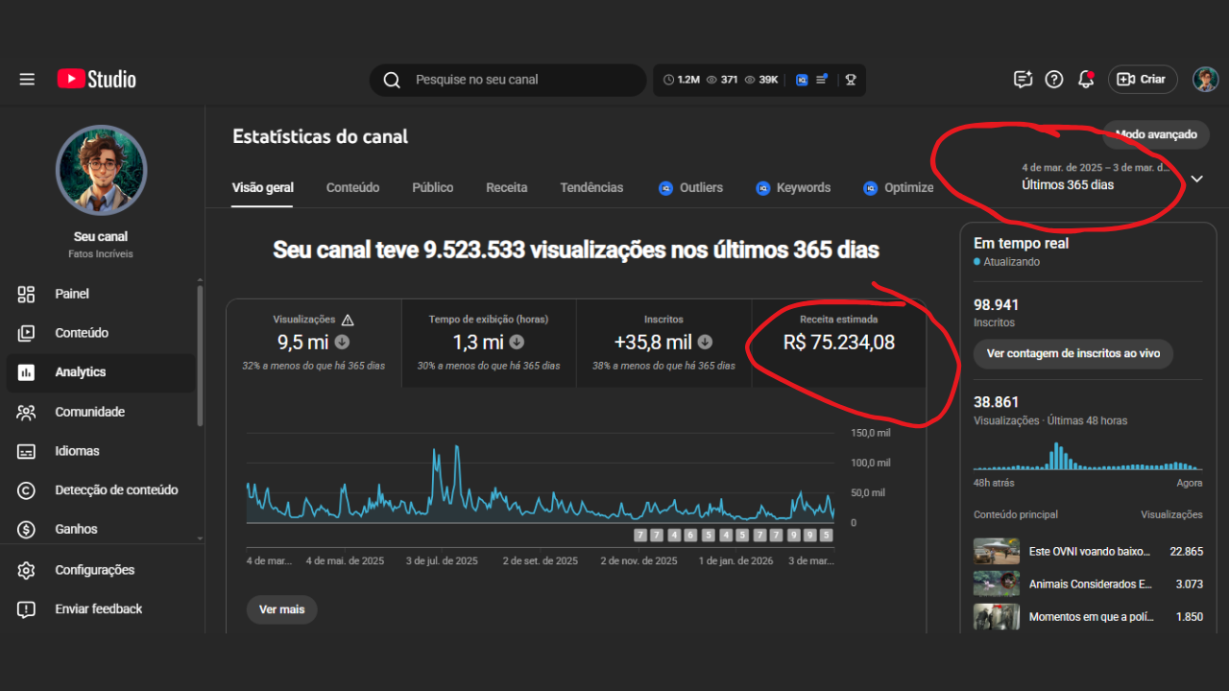Switch to the Conteúdo tab
The width and height of the screenshot is (1229, 691).
pyautogui.click(x=352, y=188)
